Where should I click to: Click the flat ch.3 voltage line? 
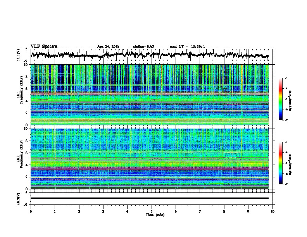coord(149,198)
